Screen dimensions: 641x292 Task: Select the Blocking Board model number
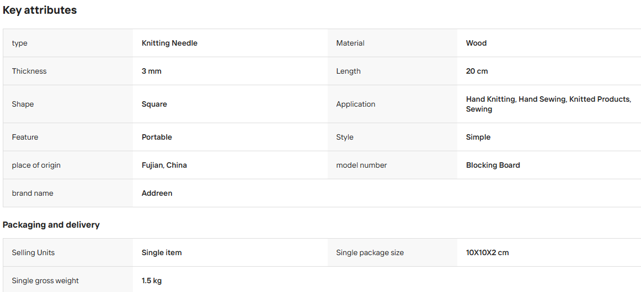click(493, 165)
